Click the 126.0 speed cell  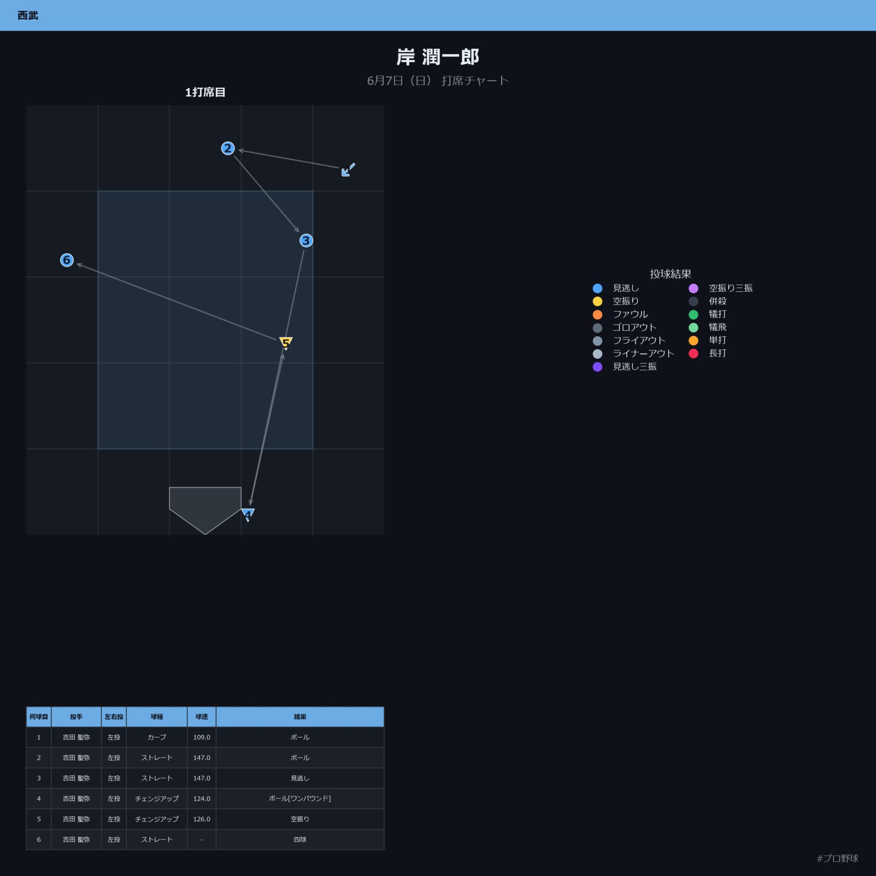tap(202, 819)
